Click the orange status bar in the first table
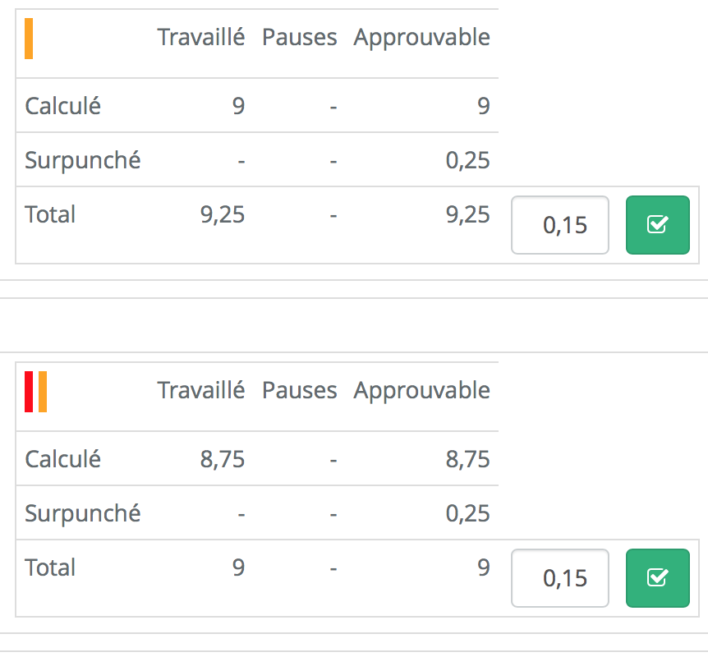Screen dimensions: 708x657 tap(29, 39)
